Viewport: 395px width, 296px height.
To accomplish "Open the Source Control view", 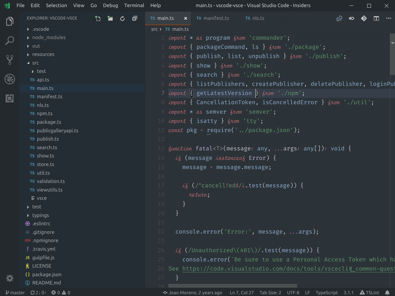I will [x=10, y=59].
